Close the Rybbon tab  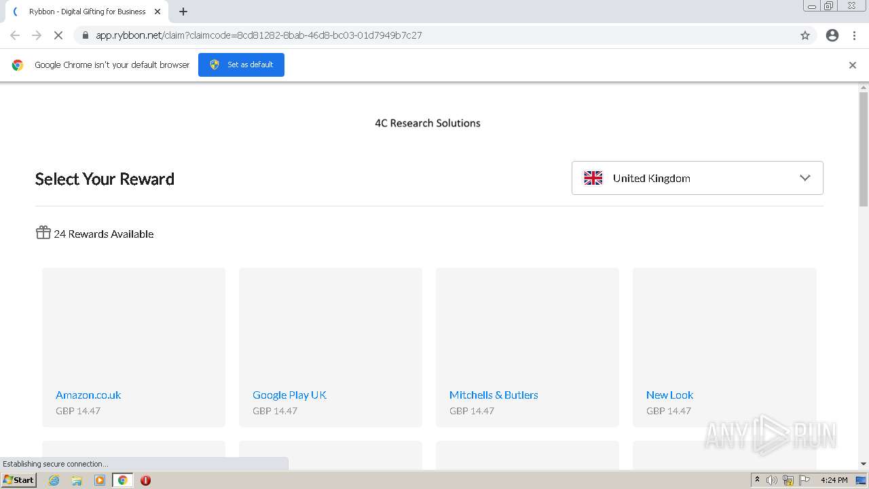pos(158,12)
